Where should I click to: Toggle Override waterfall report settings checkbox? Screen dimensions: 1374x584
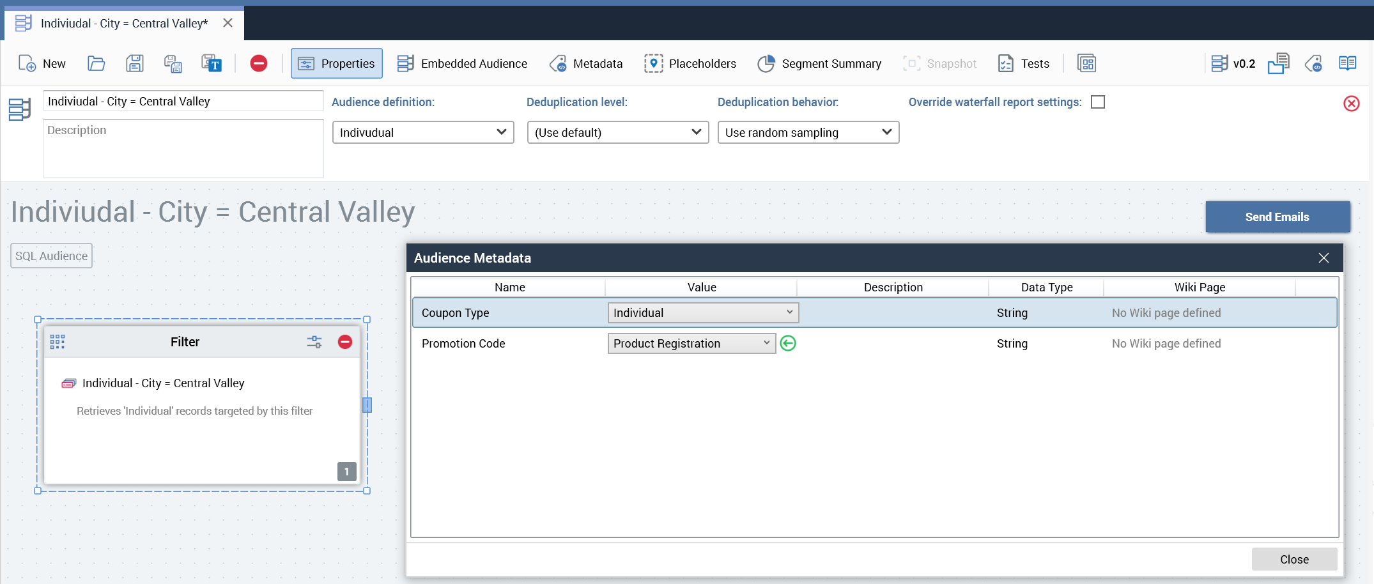(x=1097, y=102)
